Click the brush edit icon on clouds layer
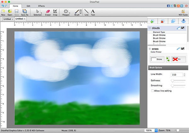 point(178,28)
